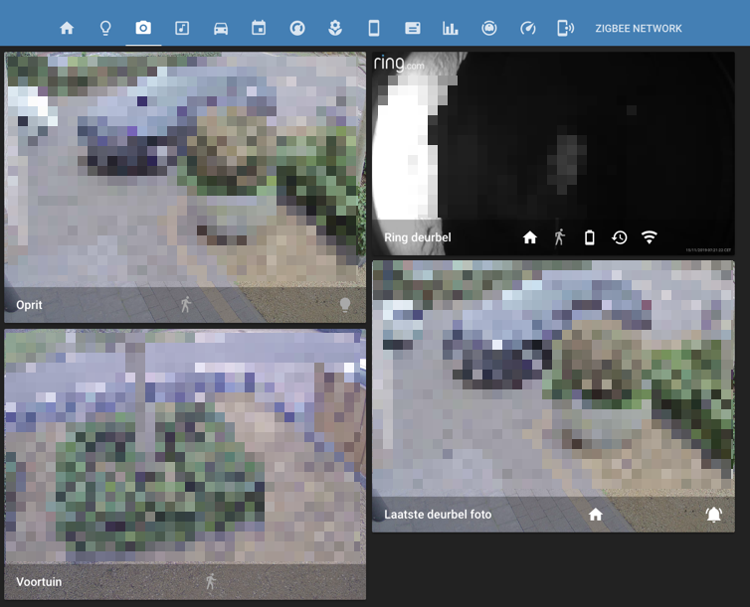Open the car tab
The width and height of the screenshot is (750, 607).
coord(221,28)
